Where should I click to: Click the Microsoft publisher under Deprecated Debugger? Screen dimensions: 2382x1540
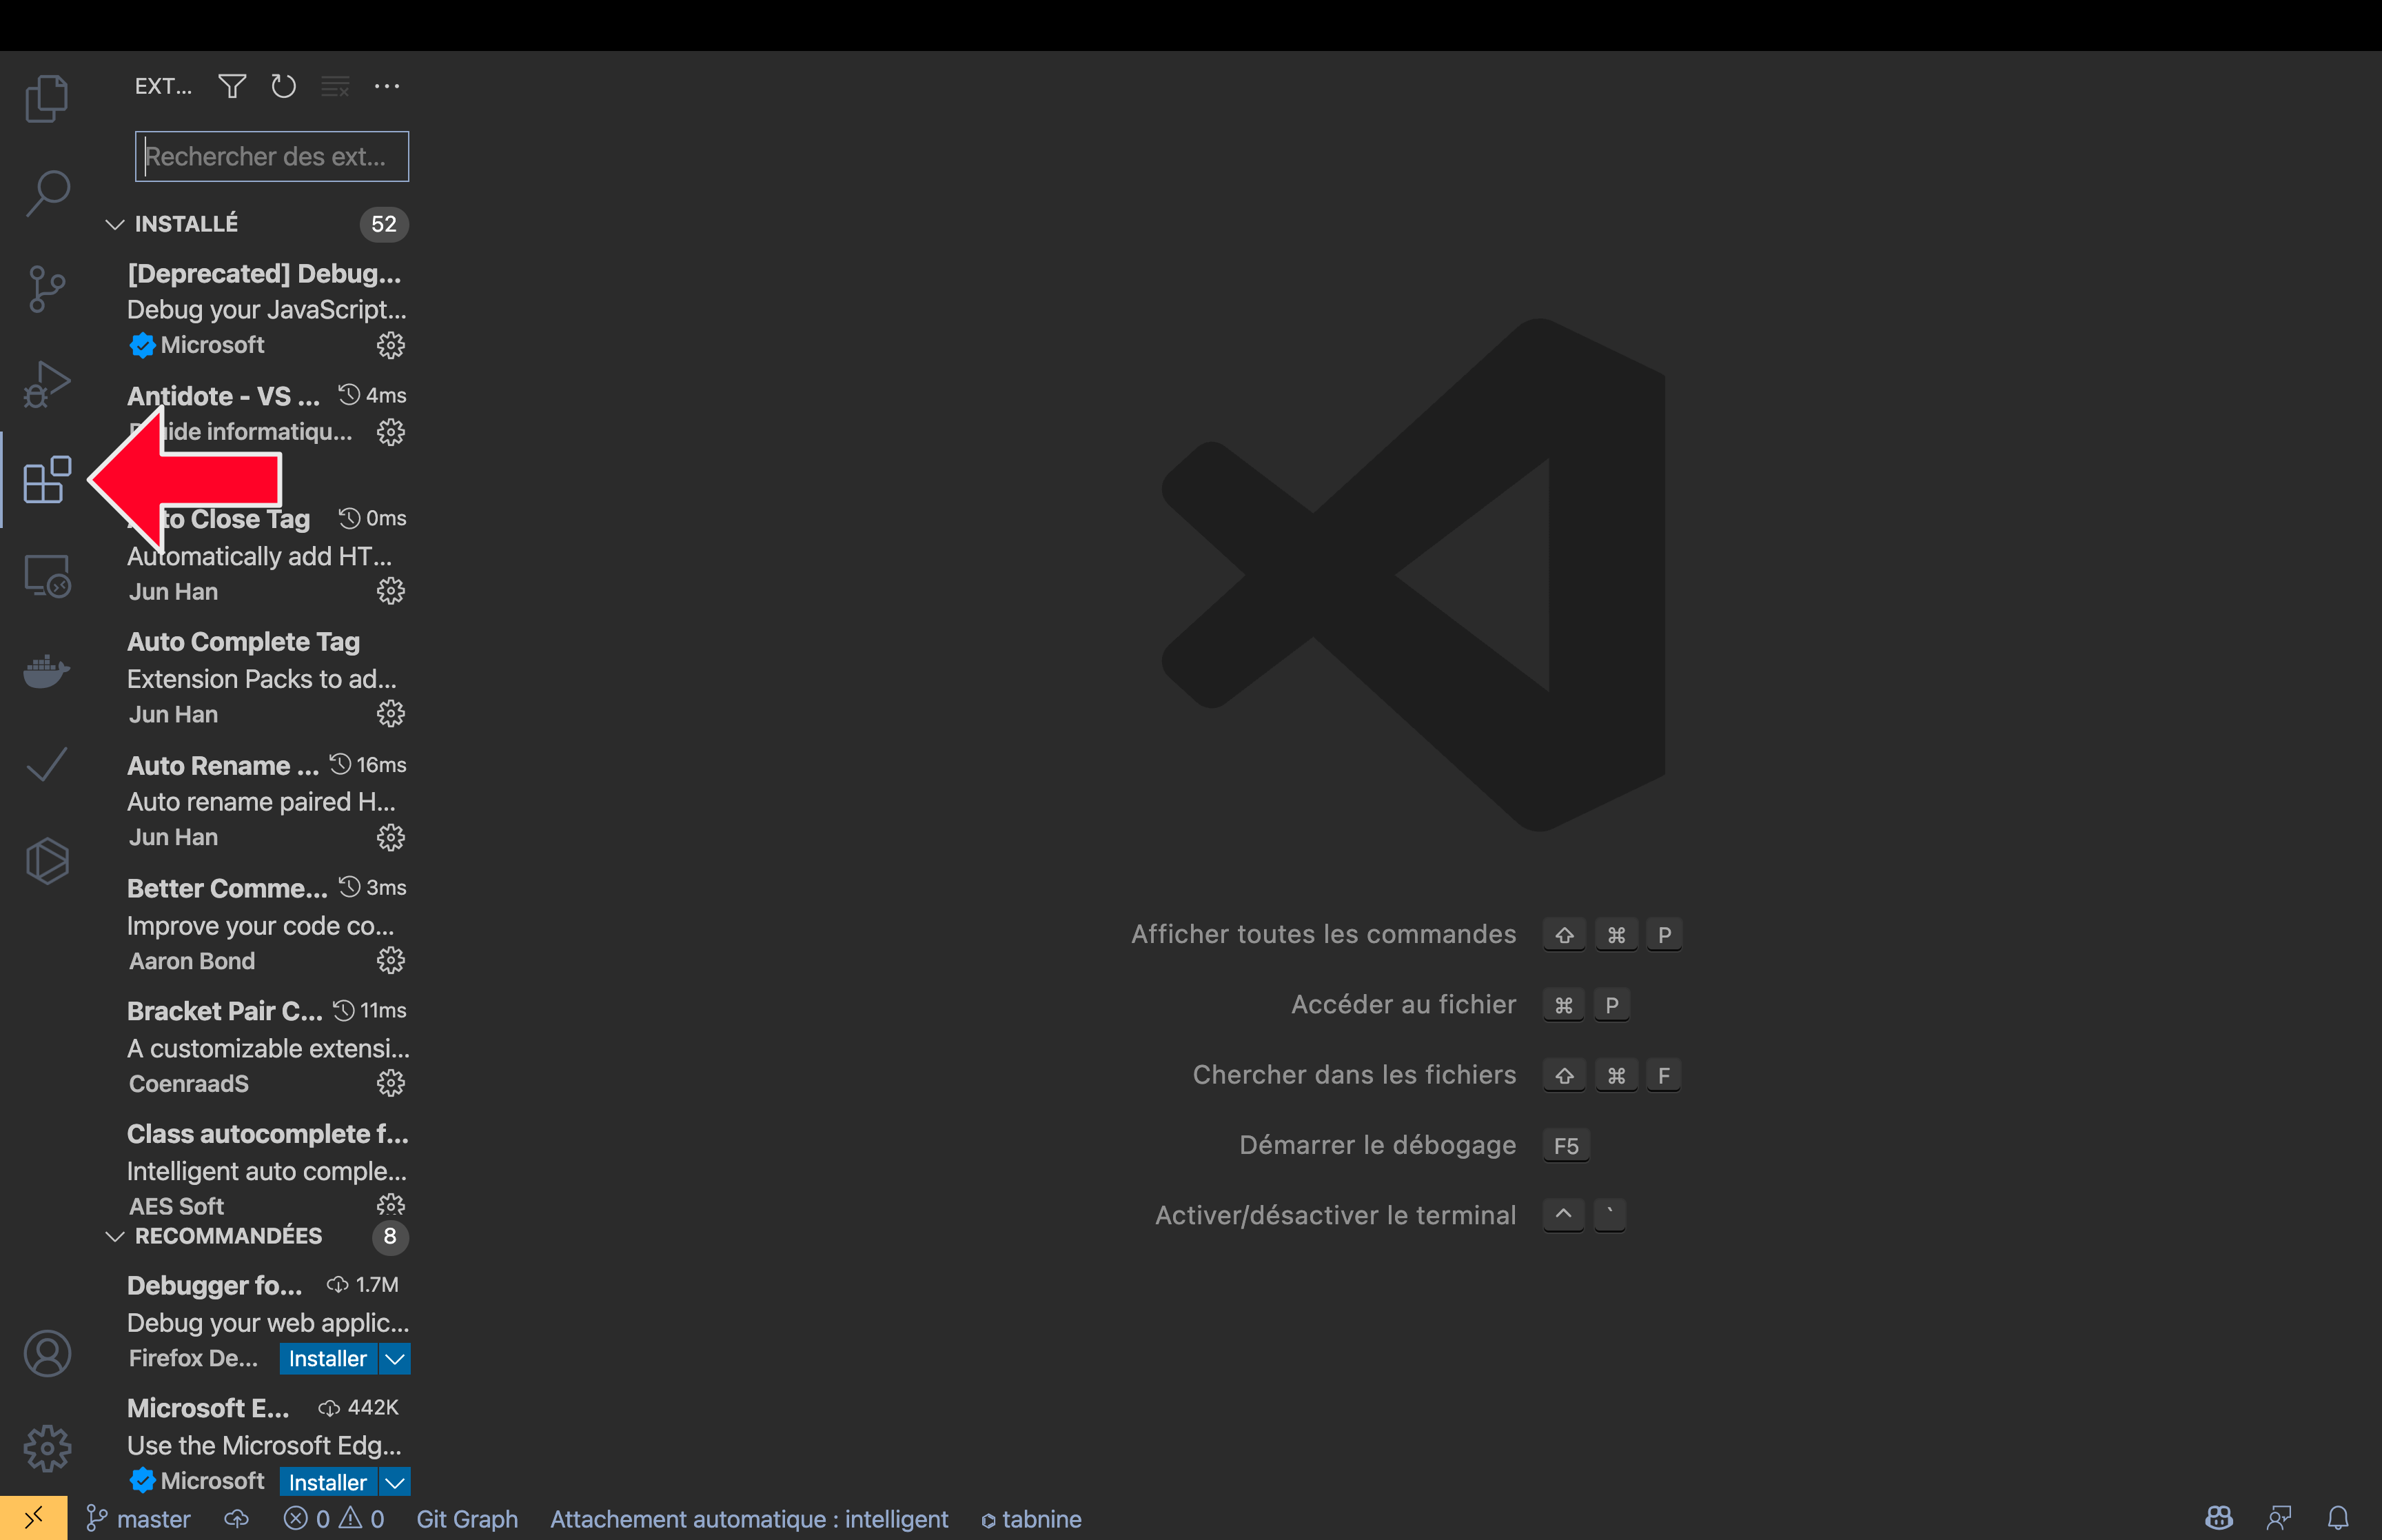point(212,345)
